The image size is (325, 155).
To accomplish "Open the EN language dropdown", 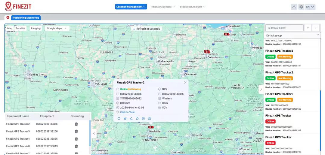I will tap(310, 7).
